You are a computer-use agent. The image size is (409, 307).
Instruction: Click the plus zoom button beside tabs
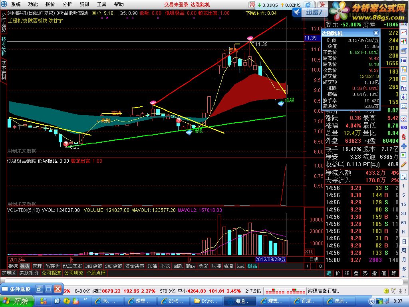click(x=308, y=266)
